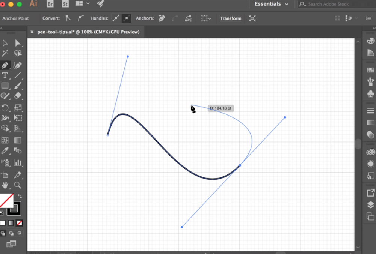Convert selected anchor points to corner

[68, 18]
